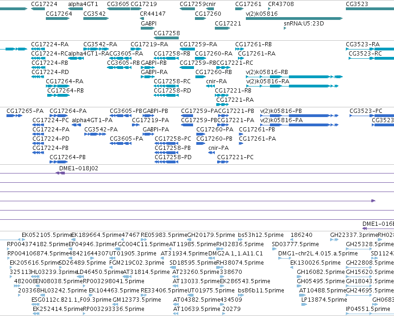The image size is (394, 316).
Task: Open EST label EK130026.5prime
Action: click(315, 262)
